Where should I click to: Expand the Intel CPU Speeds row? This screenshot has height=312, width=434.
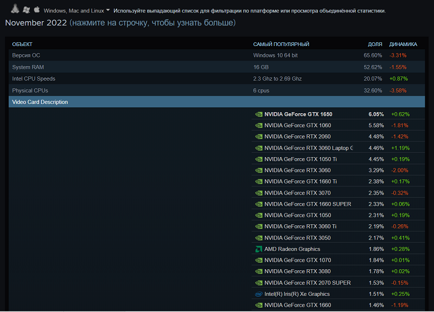[x=216, y=79]
